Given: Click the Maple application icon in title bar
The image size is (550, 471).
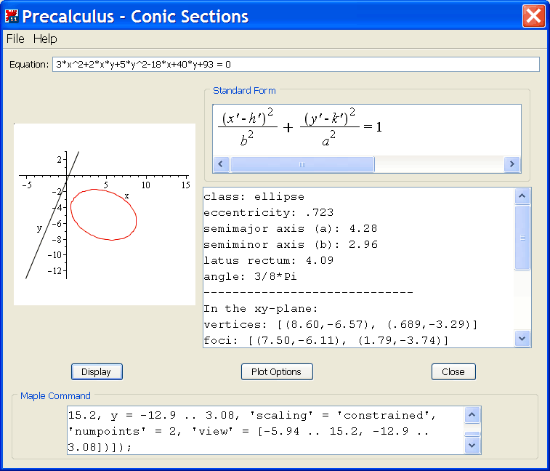Looking at the screenshot, I should point(12,16).
